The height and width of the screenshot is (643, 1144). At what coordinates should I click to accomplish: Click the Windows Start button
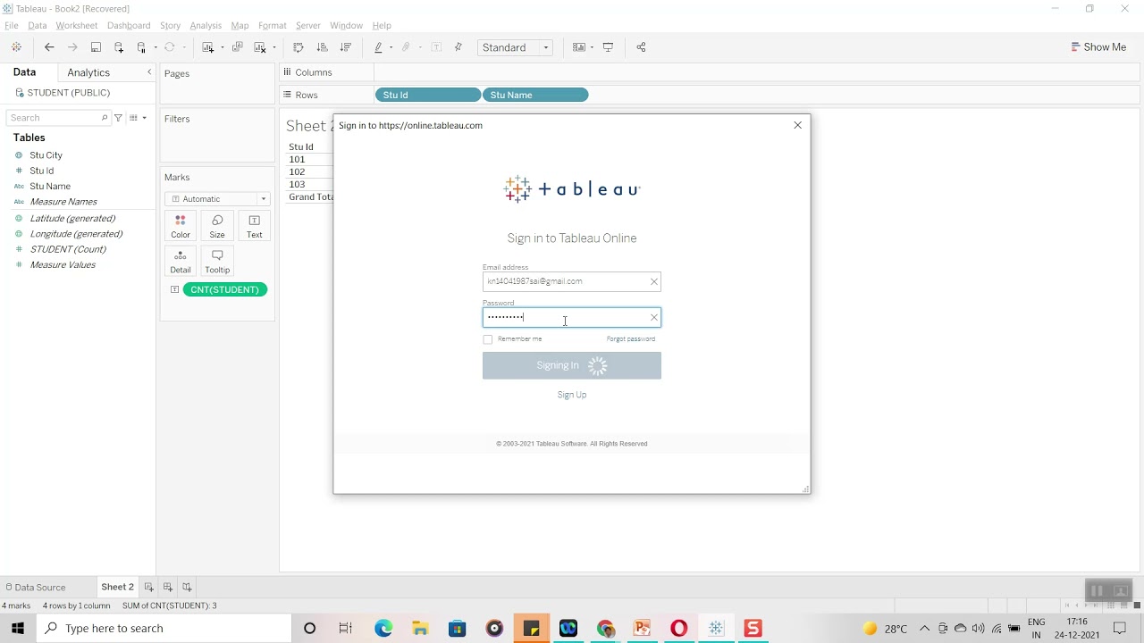pos(18,629)
